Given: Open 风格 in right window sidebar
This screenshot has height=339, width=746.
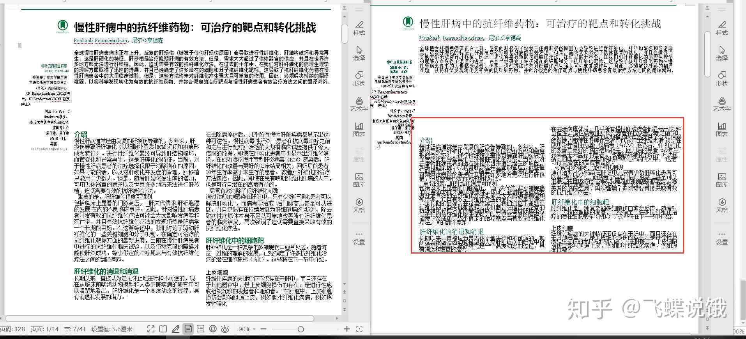Looking at the screenshot, I should click(722, 206).
